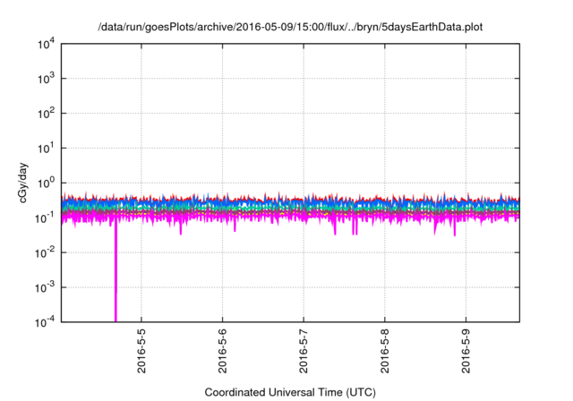The image size is (573, 401).
Task: Click the magenta spike dropping to 10^-4
Action: [x=115, y=270]
